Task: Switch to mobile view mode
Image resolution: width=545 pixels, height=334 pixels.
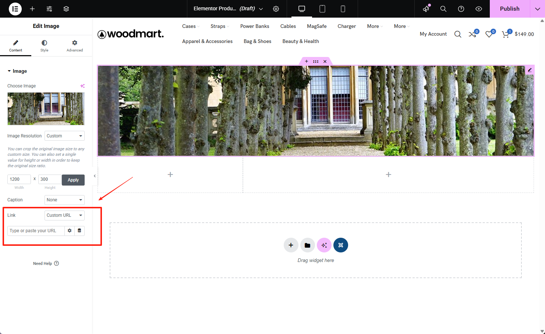Action: coord(343,9)
